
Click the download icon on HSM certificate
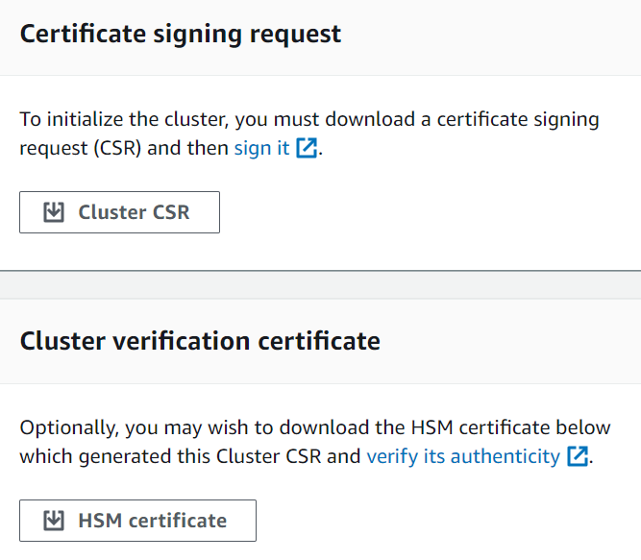pyautogui.click(x=54, y=521)
